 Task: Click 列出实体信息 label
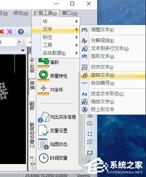click(63, 117)
